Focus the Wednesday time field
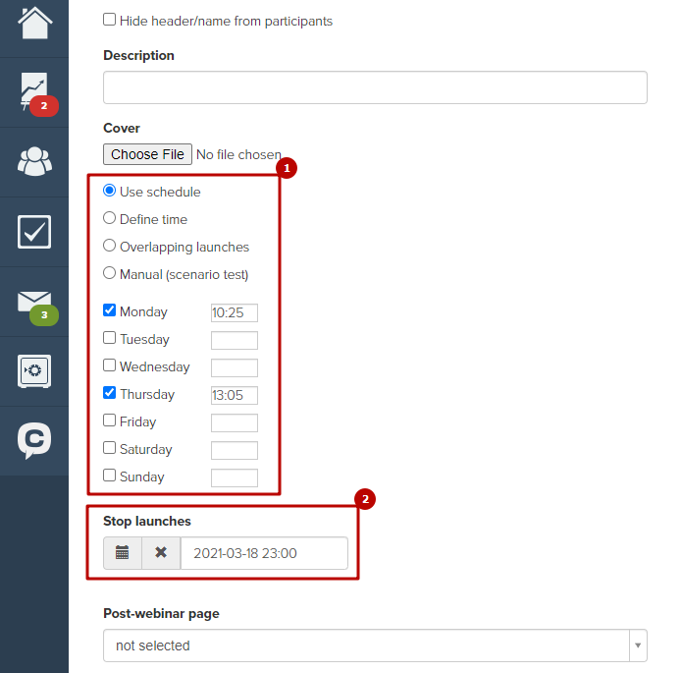This screenshot has width=682, height=673. [235, 367]
